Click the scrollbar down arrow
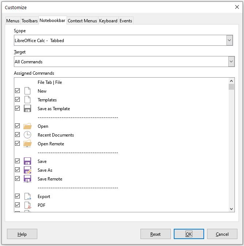Viewport: 244px width, 246px height. [231, 209]
